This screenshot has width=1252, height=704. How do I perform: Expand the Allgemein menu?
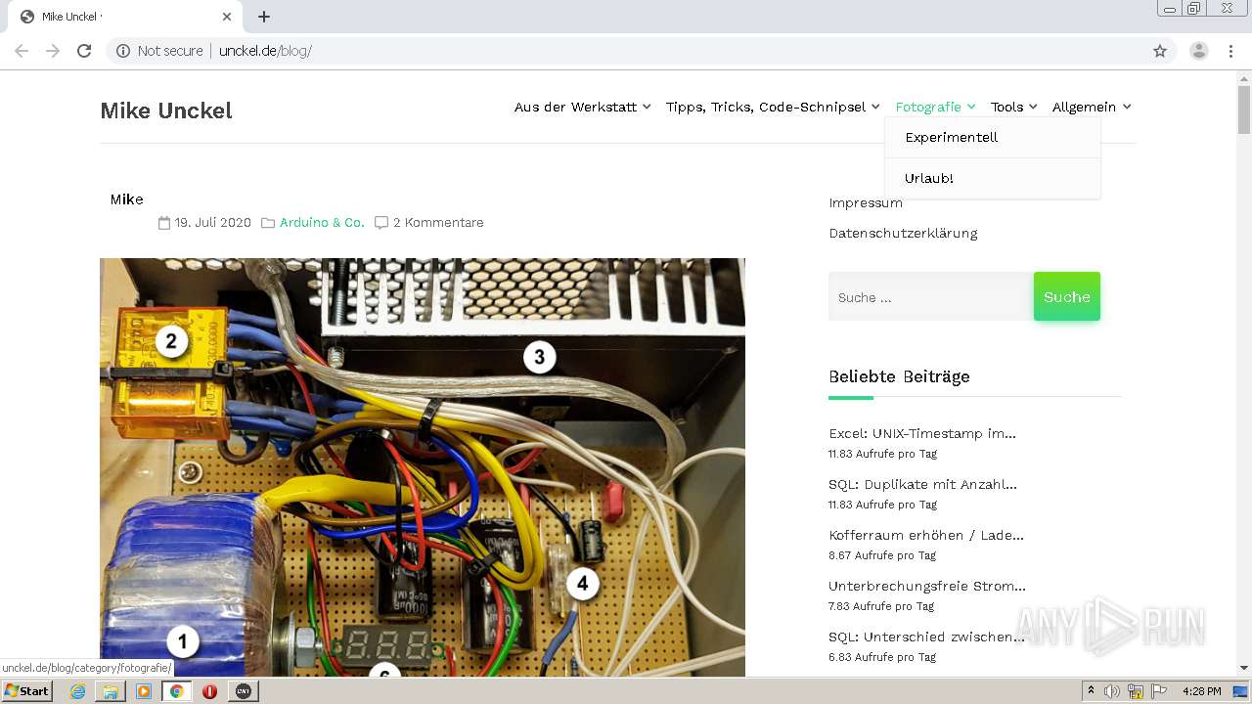1092,107
